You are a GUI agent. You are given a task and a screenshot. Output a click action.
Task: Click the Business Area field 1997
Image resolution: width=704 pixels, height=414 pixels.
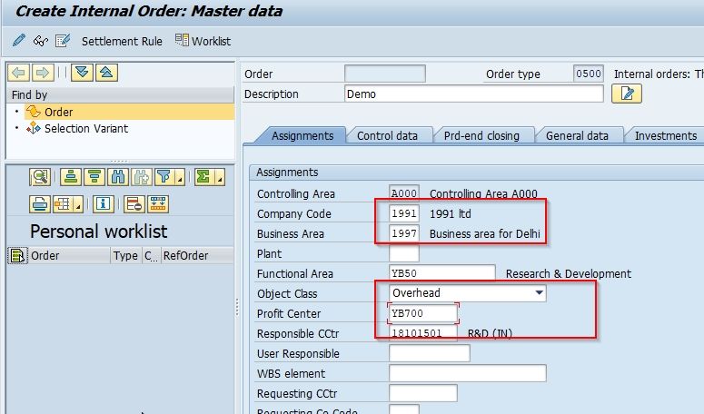pos(404,233)
